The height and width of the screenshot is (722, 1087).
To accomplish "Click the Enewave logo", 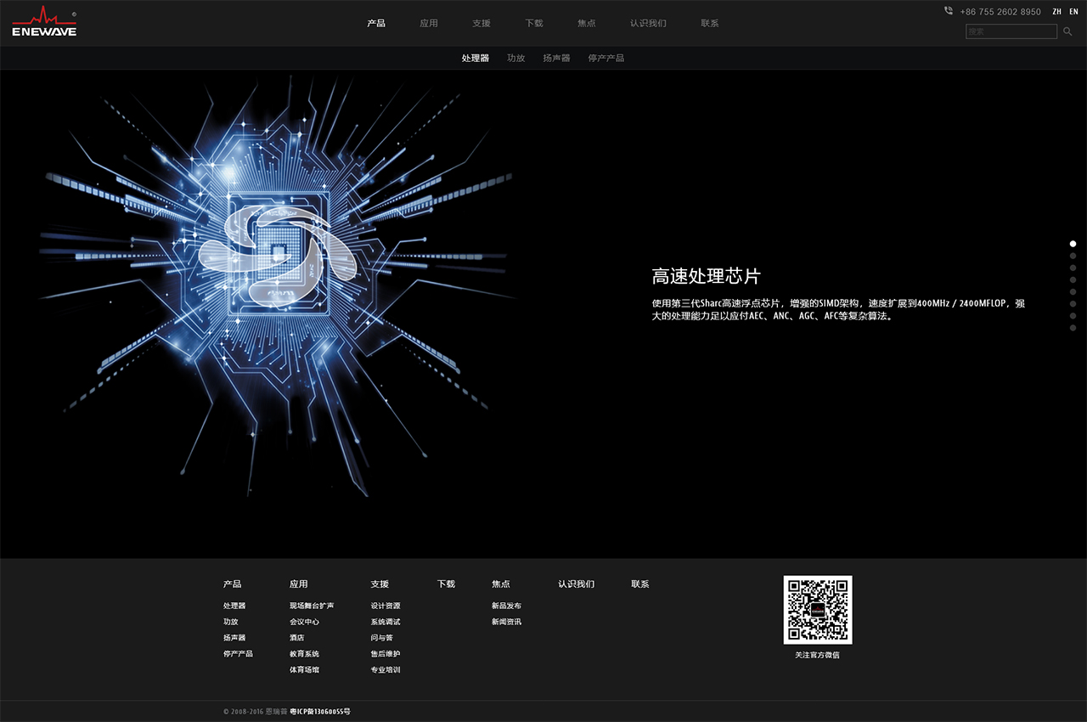I will [x=44, y=23].
